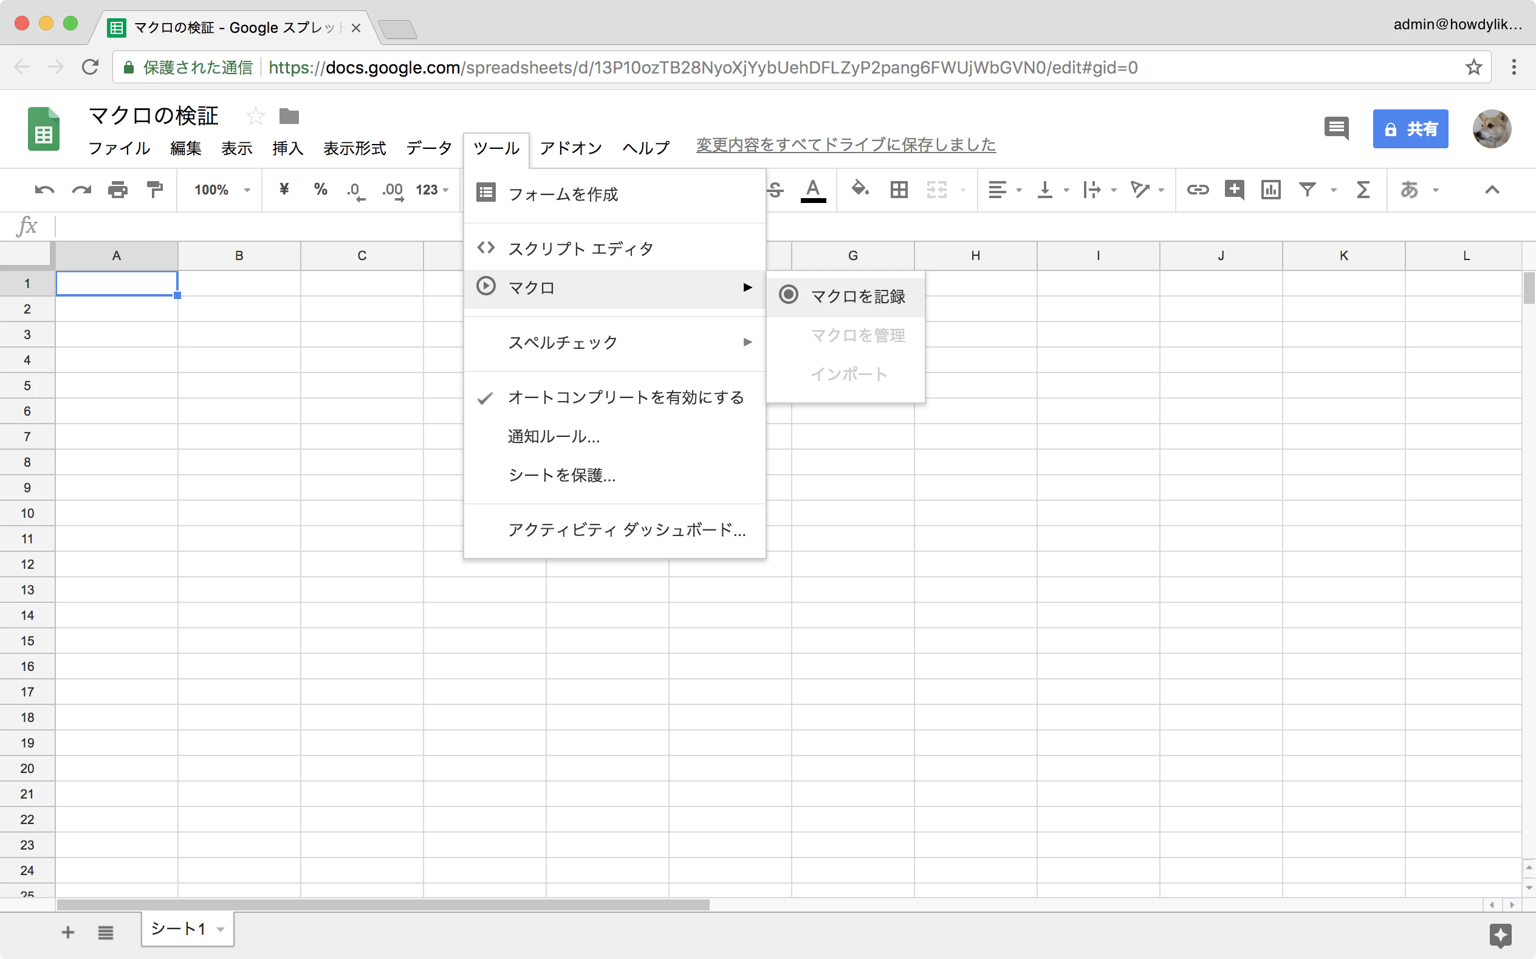The image size is (1536, 959).
Task: Click the undo arrow icon
Action: (x=44, y=190)
